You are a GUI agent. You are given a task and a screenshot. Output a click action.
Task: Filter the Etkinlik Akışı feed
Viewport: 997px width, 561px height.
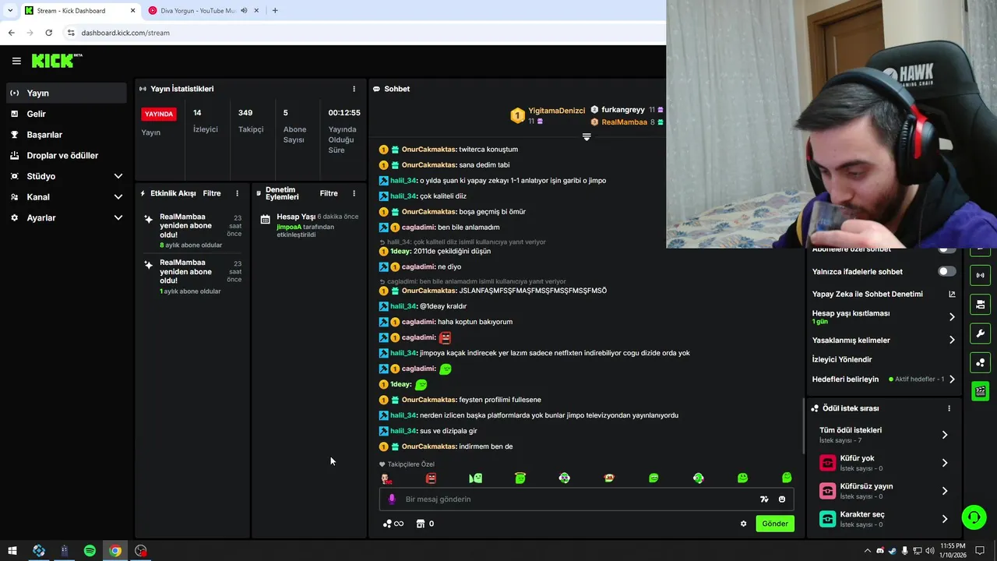(x=212, y=193)
